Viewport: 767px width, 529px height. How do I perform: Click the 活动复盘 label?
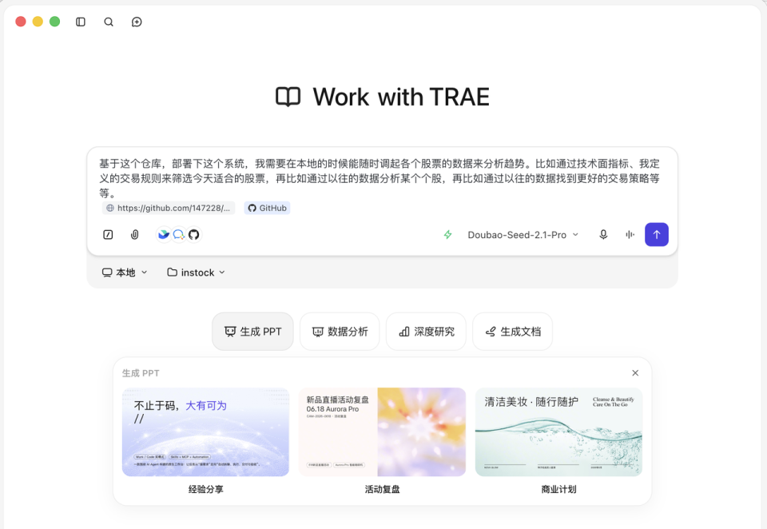pos(383,489)
